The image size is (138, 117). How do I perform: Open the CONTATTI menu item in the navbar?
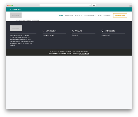107,15
